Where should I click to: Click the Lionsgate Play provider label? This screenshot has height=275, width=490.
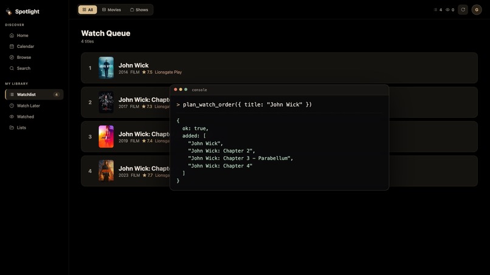(168, 72)
